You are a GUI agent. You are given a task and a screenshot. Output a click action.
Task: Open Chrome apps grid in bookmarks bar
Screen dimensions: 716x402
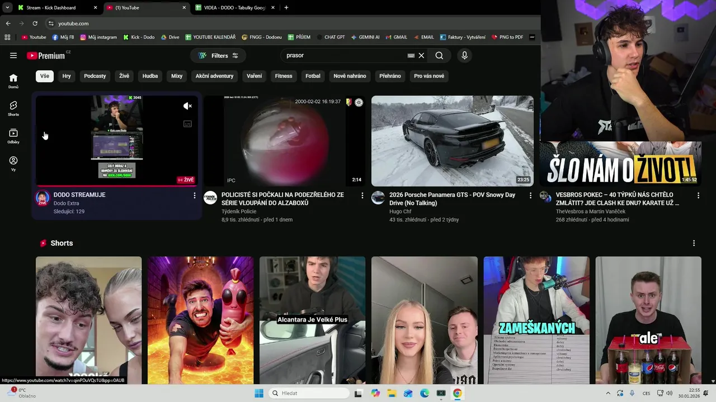(7, 37)
